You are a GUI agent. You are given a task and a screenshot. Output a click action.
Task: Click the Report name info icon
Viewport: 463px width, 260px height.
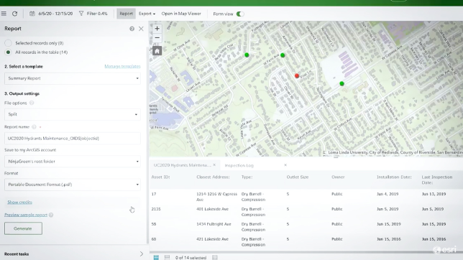(34, 127)
